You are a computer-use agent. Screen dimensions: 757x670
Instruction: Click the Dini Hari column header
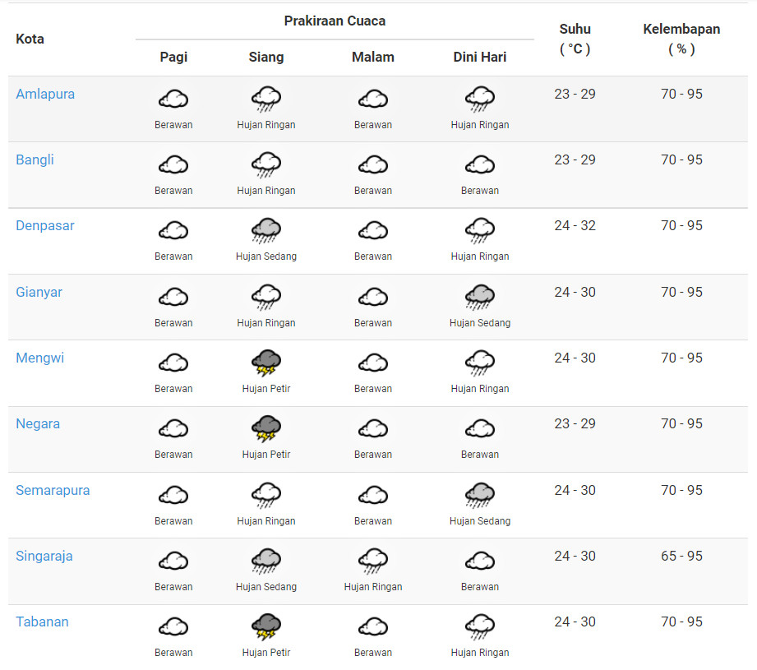tap(480, 57)
